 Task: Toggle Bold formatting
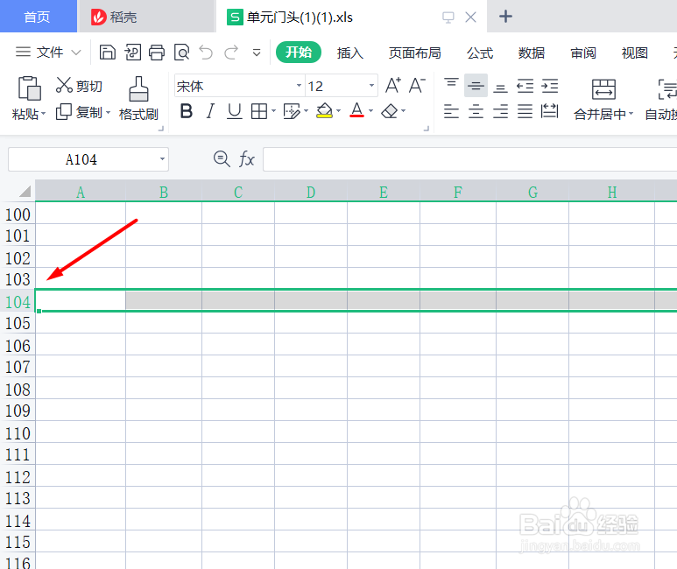pyautogui.click(x=186, y=111)
